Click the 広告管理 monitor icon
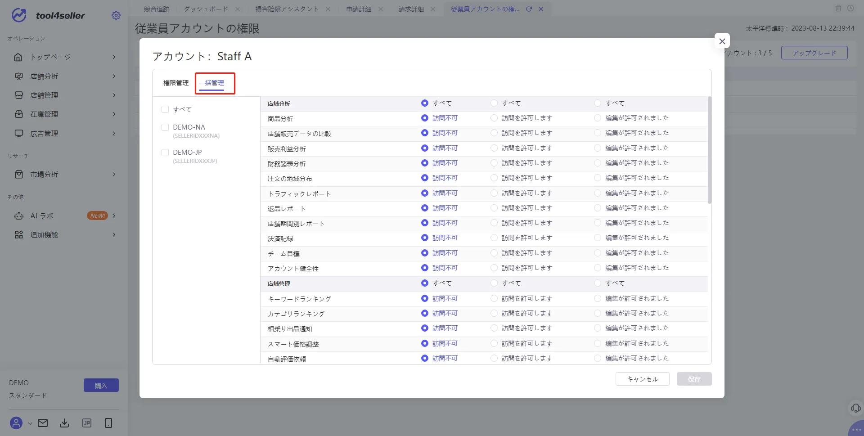The height and width of the screenshot is (436, 864). [x=18, y=134]
